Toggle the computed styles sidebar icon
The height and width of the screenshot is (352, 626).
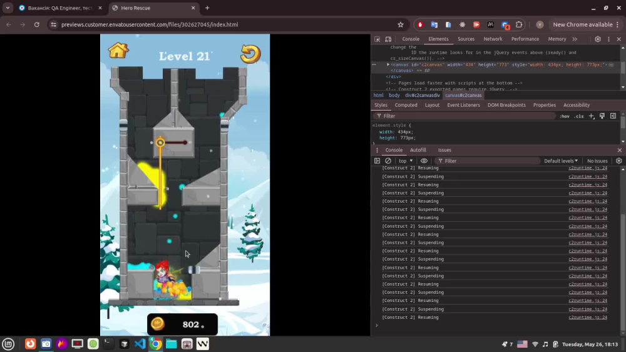613,116
